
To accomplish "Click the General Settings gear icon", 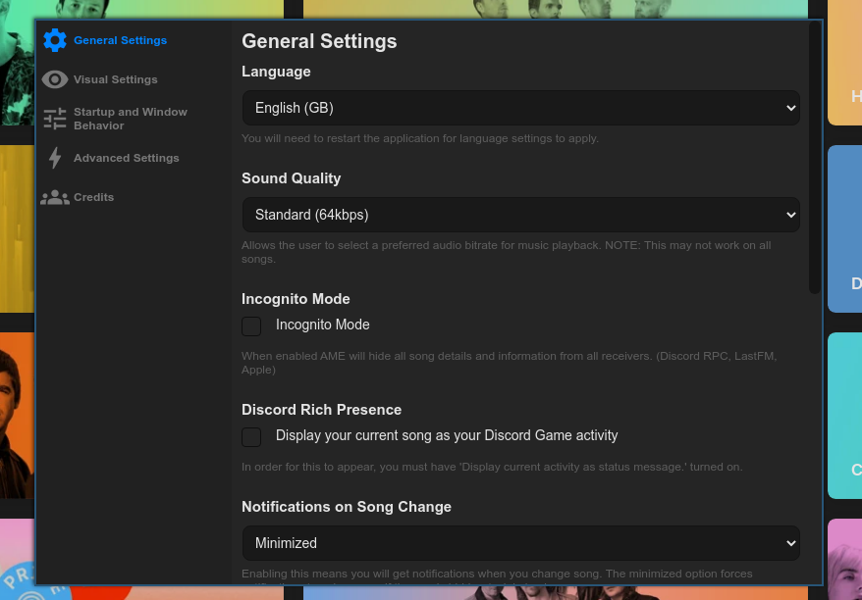I will point(55,40).
